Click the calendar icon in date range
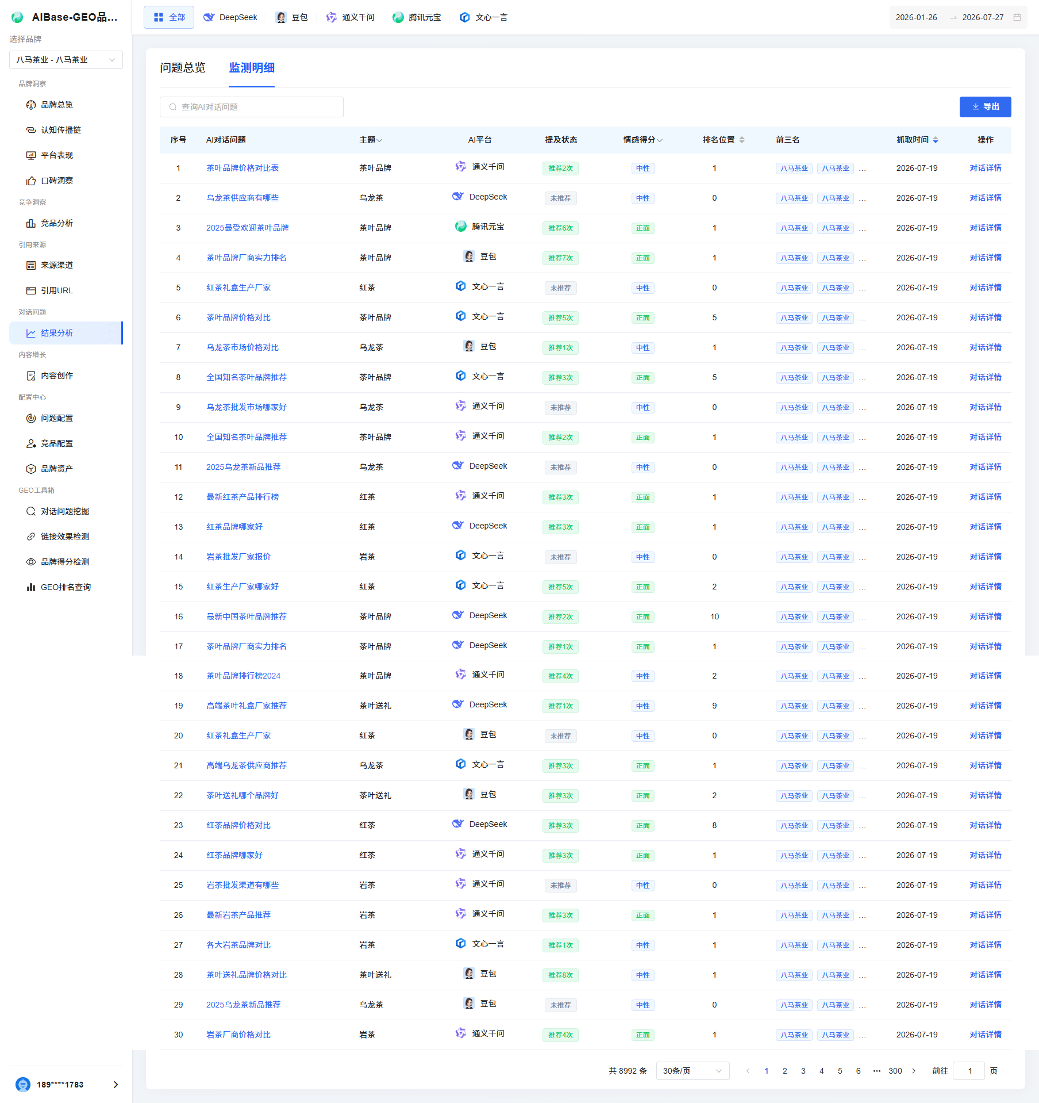 [x=1017, y=17]
